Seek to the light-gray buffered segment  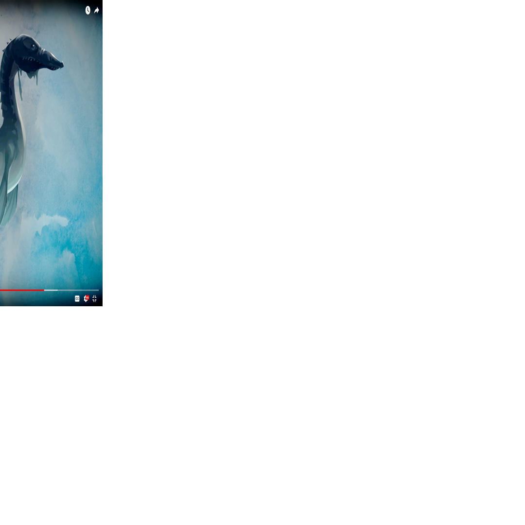point(51,290)
